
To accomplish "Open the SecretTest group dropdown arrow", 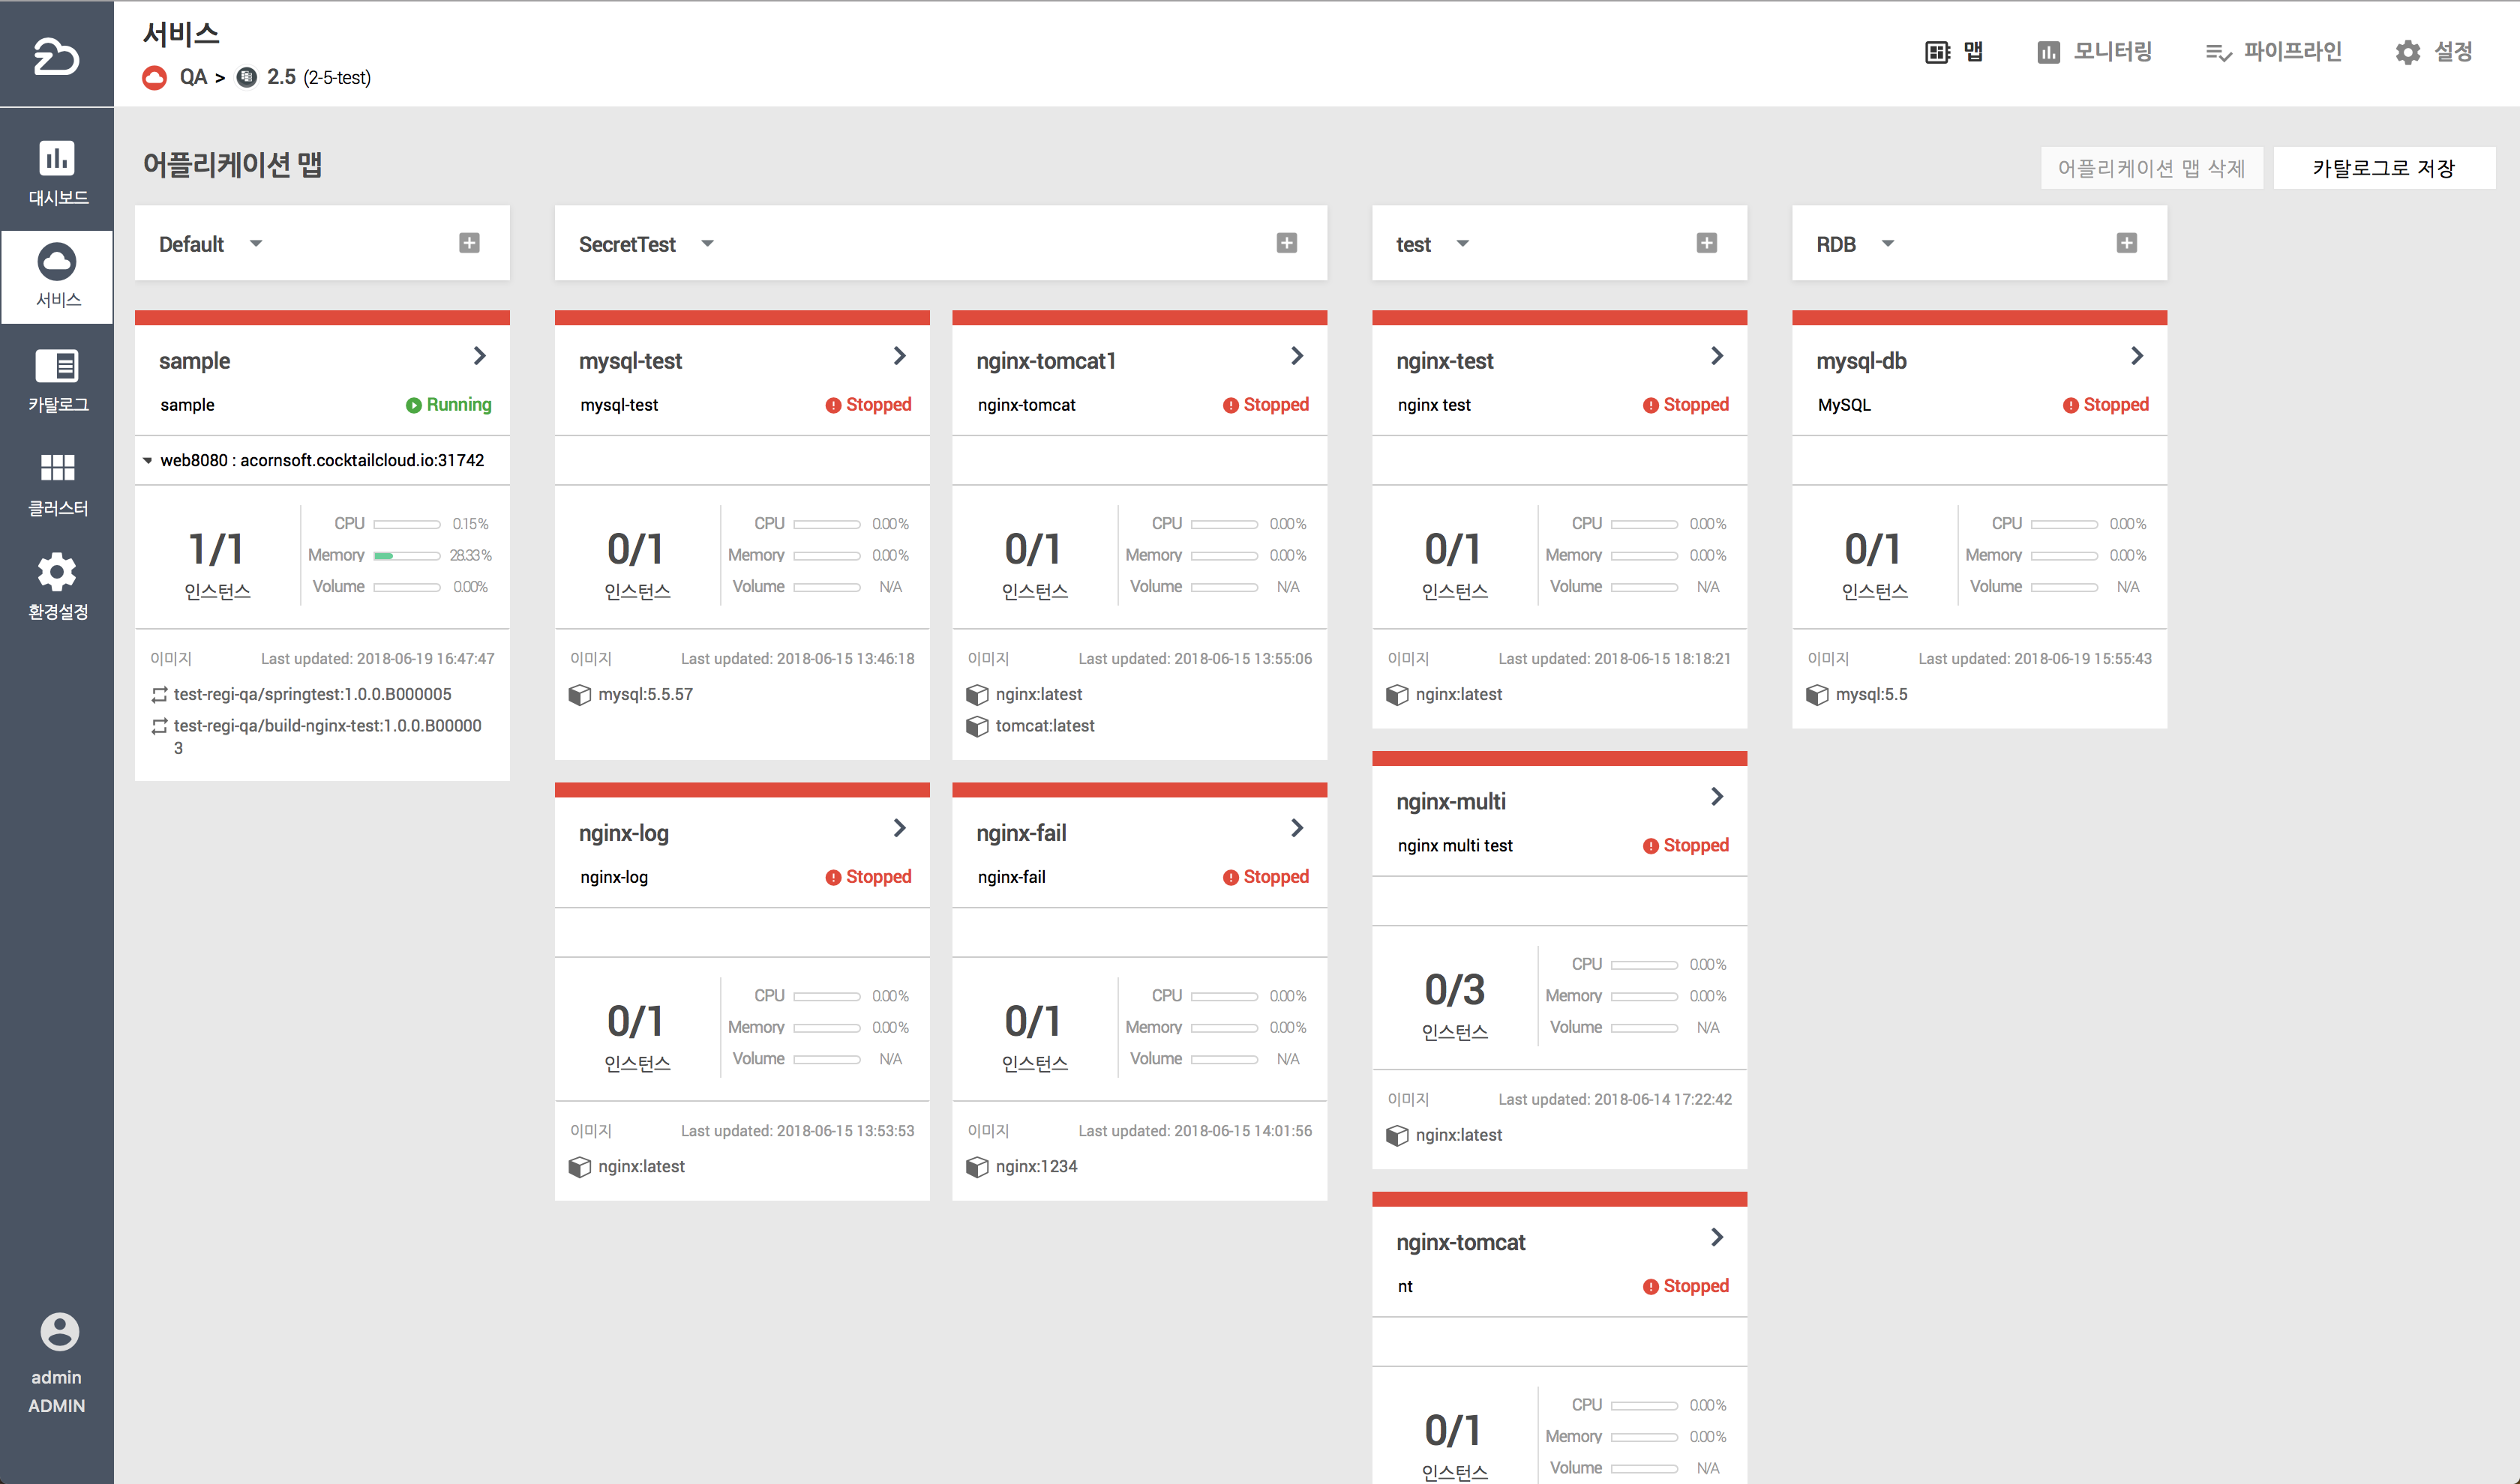I will tap(707, 244).
